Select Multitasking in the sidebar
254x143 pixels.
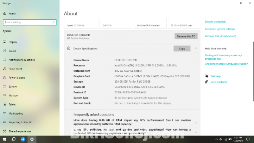(x=15, y=113)
